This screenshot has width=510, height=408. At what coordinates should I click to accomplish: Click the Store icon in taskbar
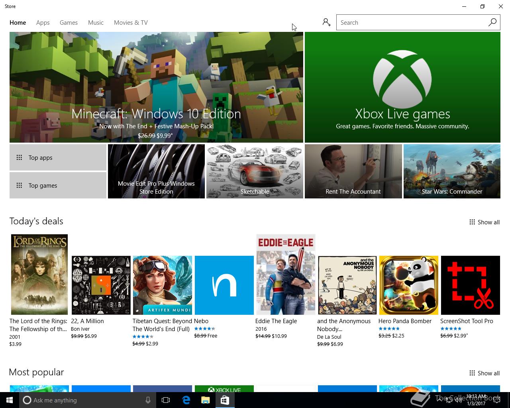tap(225, 400)
